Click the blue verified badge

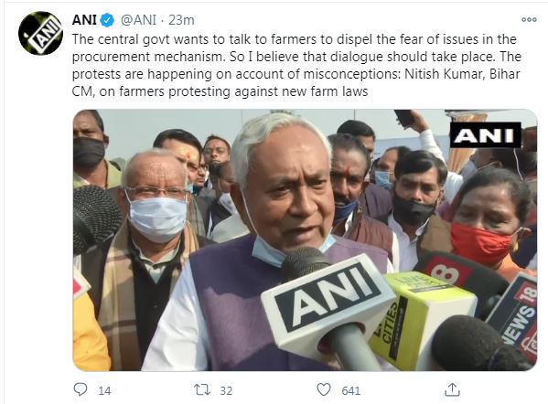tap(107, 20)
